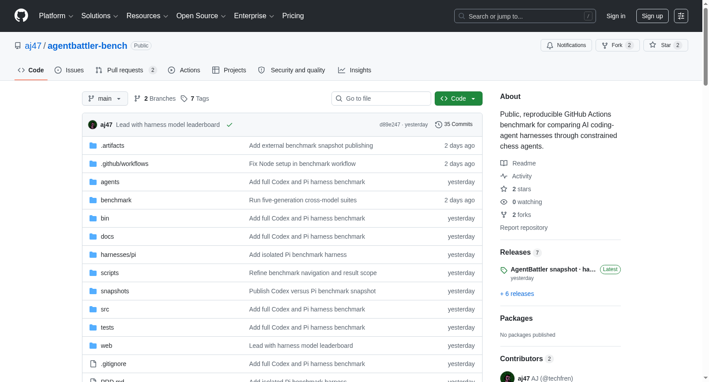This screenshot has width=709, height=382.
Task: Click the agents folder icon
Action: pyautogui.click(x=93, y=182)
